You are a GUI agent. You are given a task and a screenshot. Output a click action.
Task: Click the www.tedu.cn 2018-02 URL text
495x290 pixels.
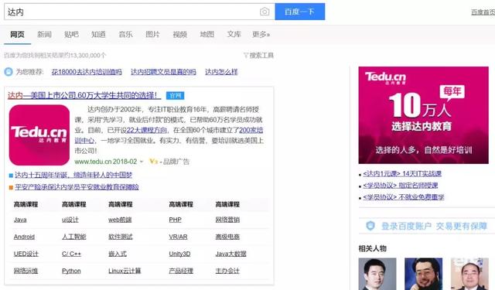[106, 162]
